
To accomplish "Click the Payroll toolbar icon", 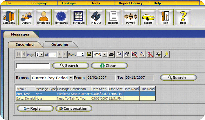I will (x=131, y=17).
